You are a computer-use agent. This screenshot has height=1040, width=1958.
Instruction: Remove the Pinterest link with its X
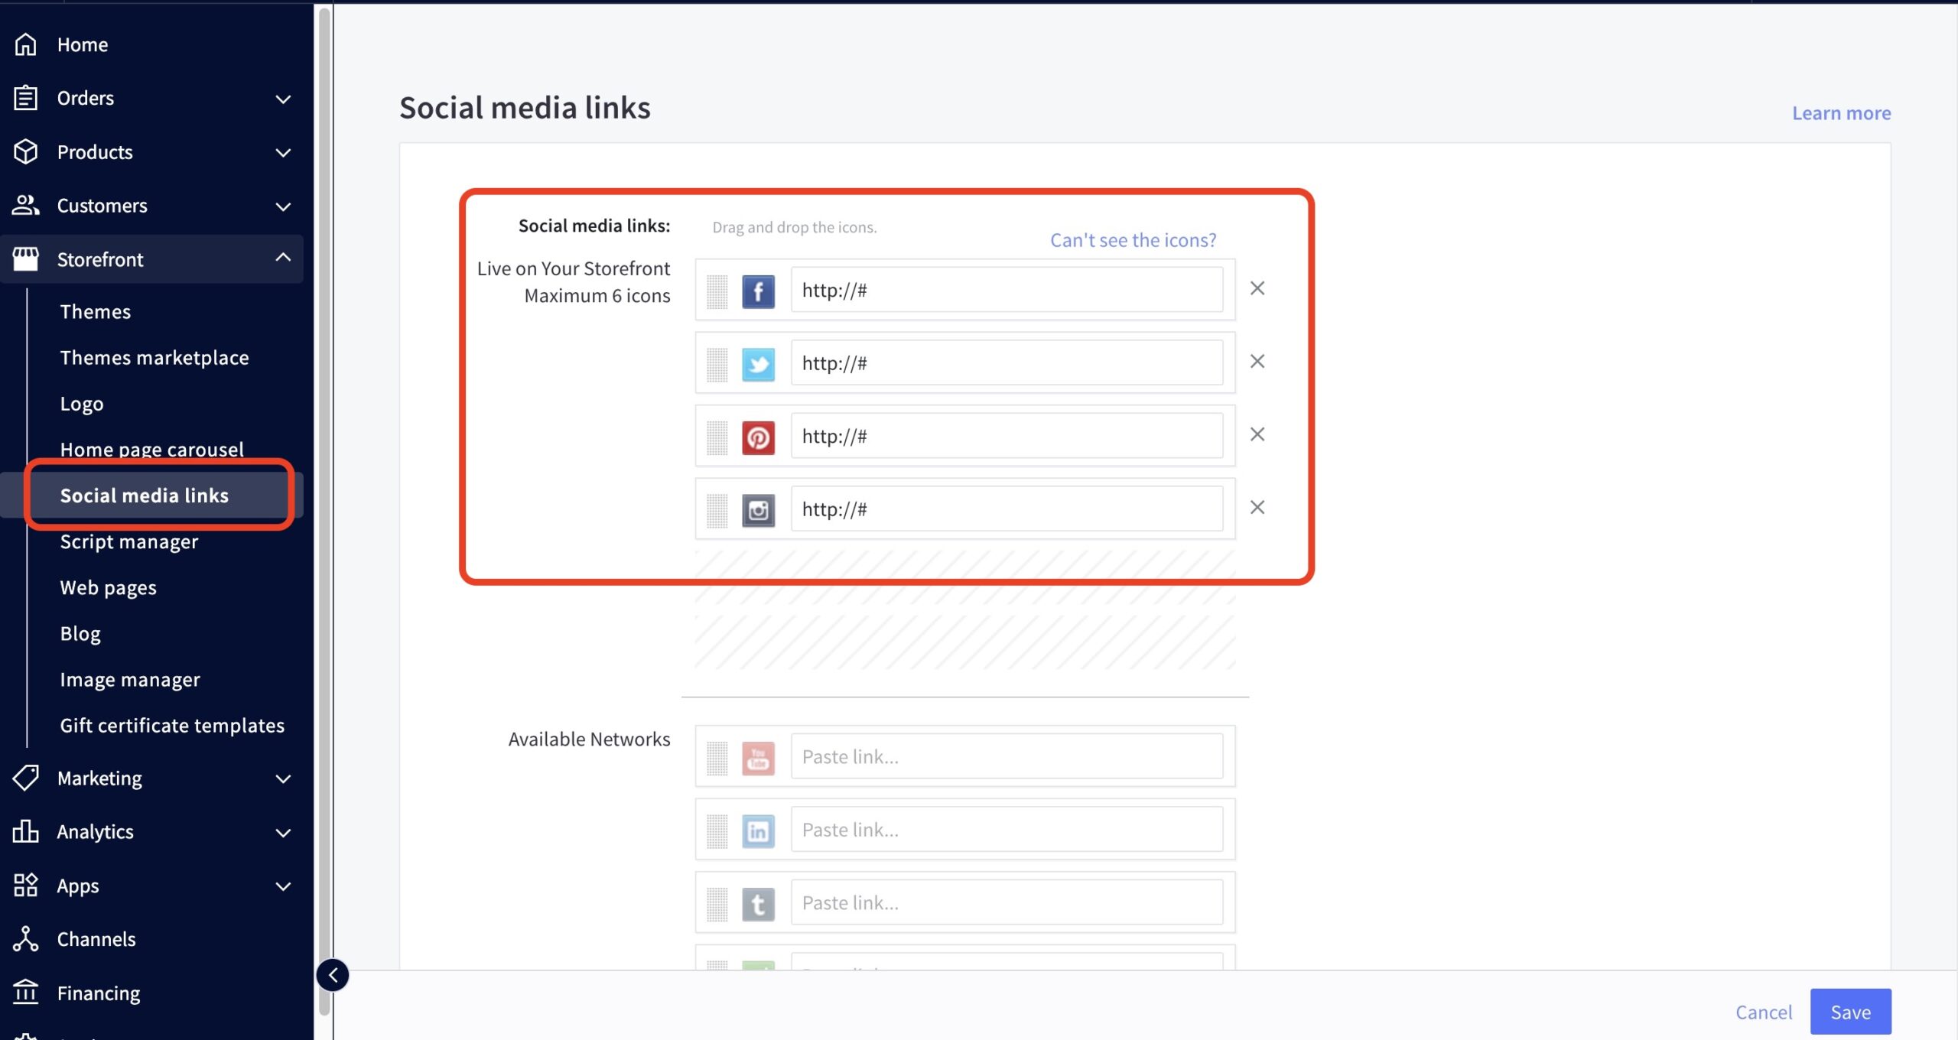[1257, 434]
